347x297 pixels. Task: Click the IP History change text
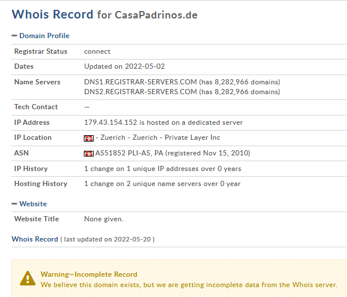163,169
